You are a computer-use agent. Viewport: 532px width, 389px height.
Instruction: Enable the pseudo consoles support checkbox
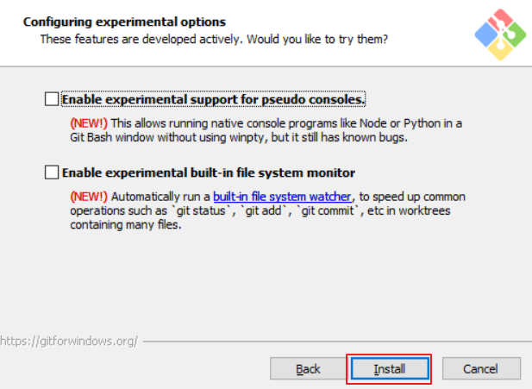[52, 99]
